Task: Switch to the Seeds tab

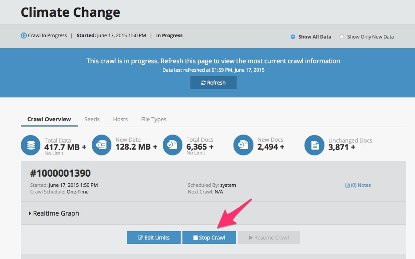Action: pos(92,119)
